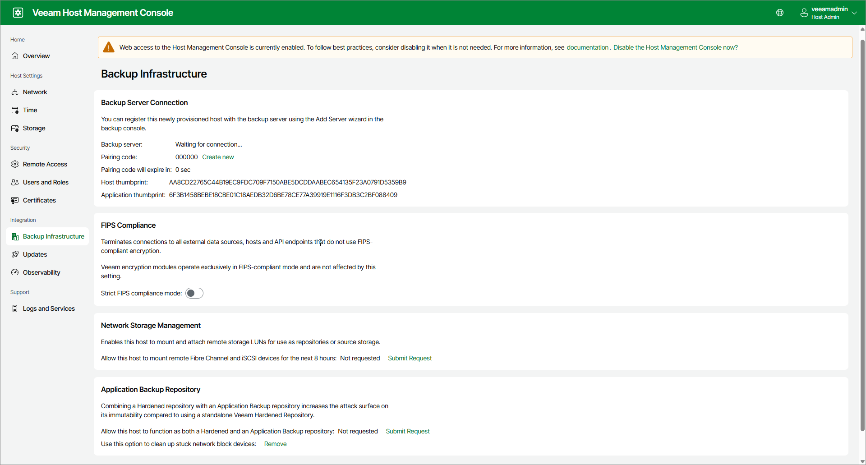Click the Backup Infrastructure page heading
The image size is (866, 465).
point(154,74)
